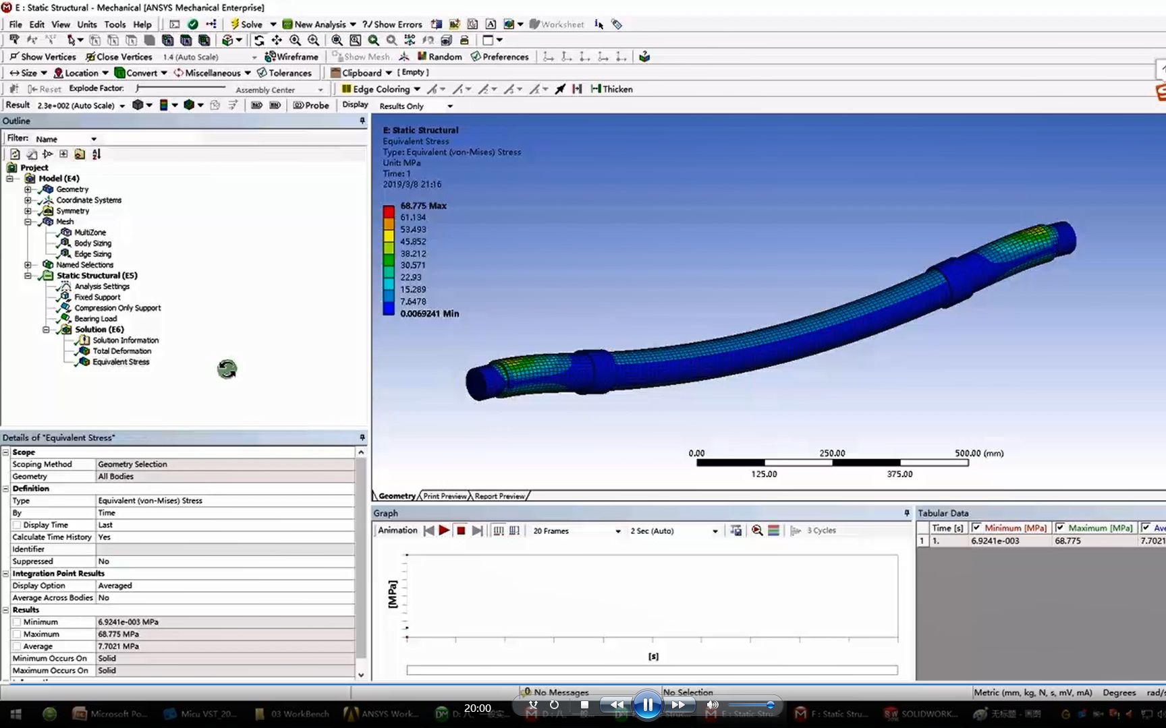Collapse the Solution (E6) tree node
This screenshot has width=1166, height=728.
(x=46, y=330)
